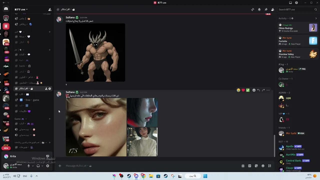Open Activity privacy settings gear
Viewport: 320px width, 180px height.
click(292, 18)
